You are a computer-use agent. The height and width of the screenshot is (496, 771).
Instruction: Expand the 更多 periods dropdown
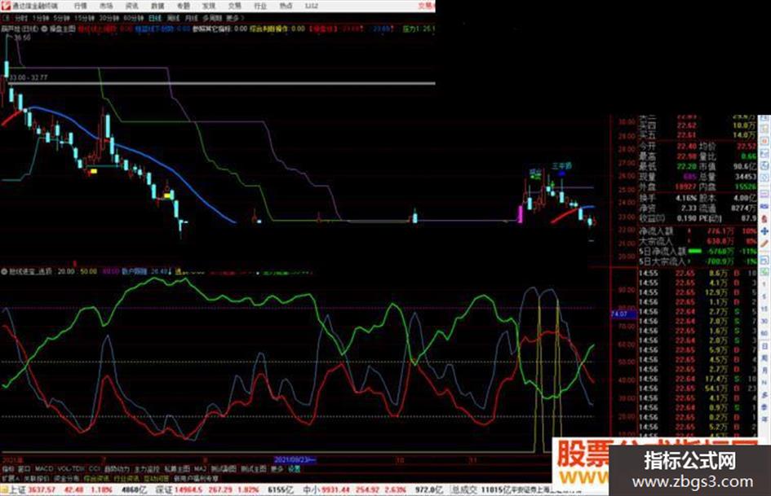point(234,18)
